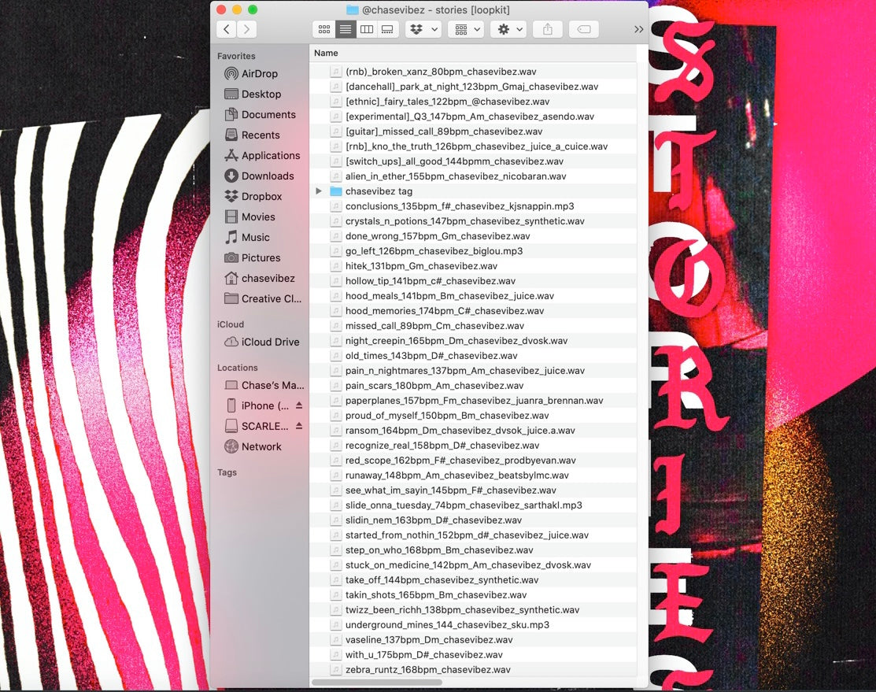Select the chasevibez tag folder row
Image resolution: width=876 pixels, height=692 pixels.
point(473,191)
